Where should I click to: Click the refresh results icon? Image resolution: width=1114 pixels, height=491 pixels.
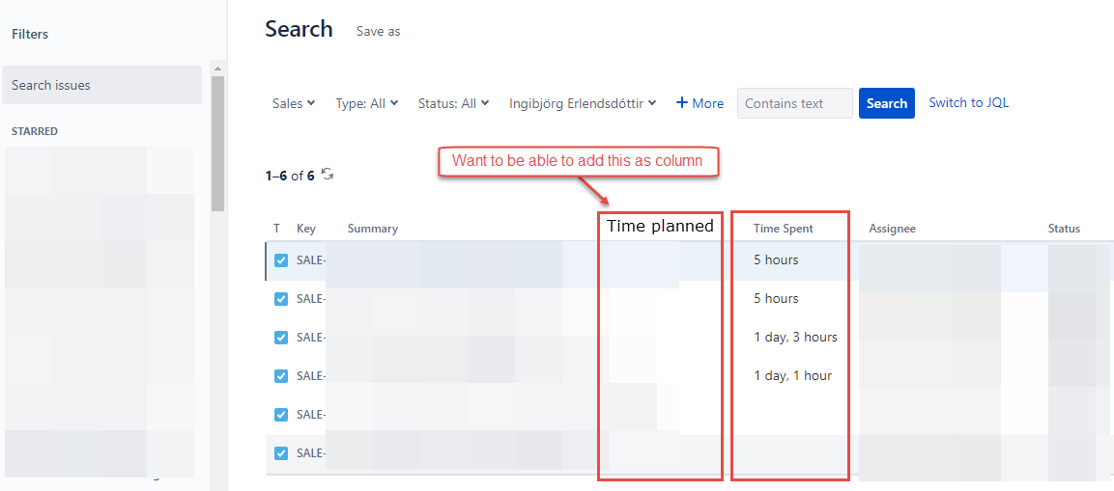[328, 175]
